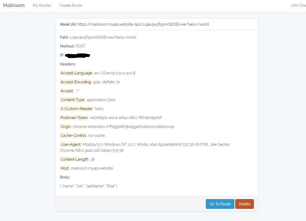This screenshot has width=306, height=221.
Task: Select the Host header chip
Action: point(65,168)
